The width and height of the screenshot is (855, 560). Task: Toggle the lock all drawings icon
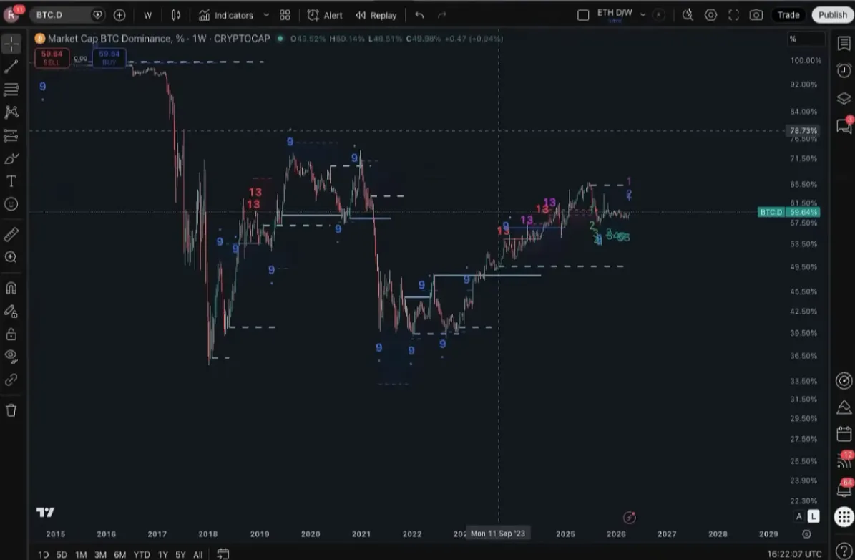click(11, 334)
